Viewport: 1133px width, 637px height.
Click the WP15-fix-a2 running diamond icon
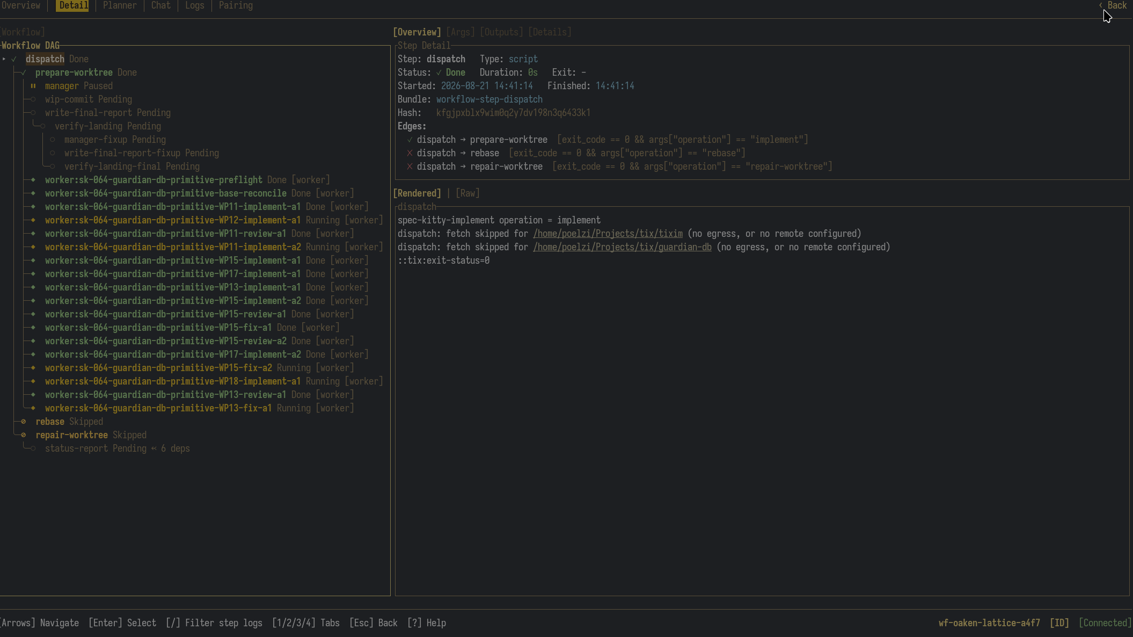[x=33, y=368]
